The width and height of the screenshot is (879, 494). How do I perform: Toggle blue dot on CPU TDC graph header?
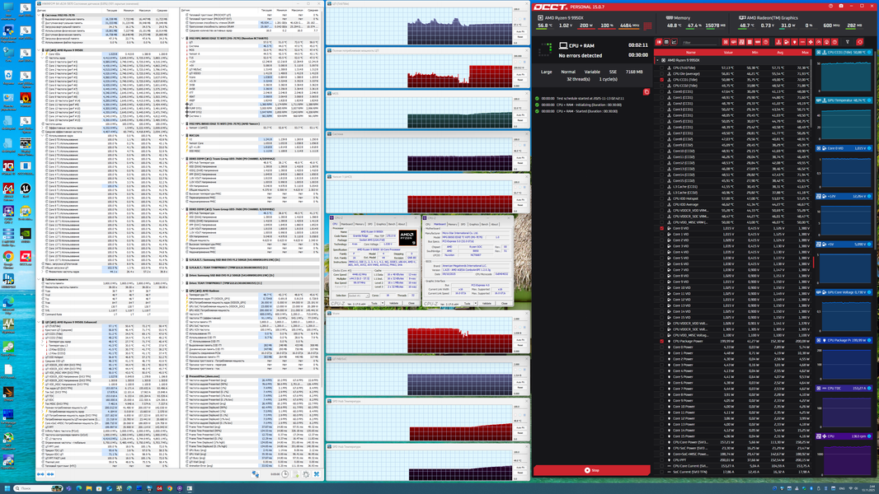click(x=869, y=389)
